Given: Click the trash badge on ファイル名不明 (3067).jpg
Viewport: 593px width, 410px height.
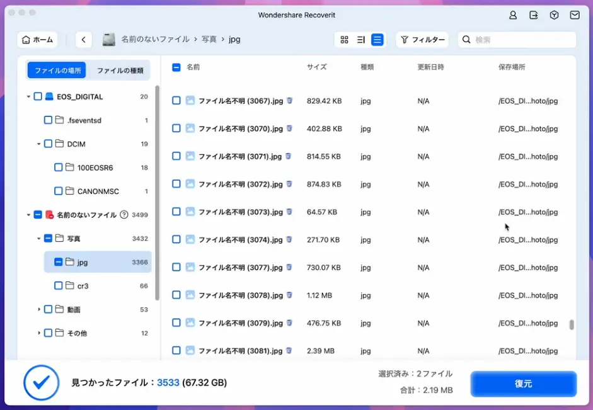Looking at the screenshot, I should point(290,101).
